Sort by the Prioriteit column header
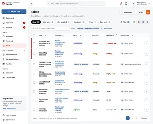The height and width of the screenshot is (124, 153). (x=96, y=35)
